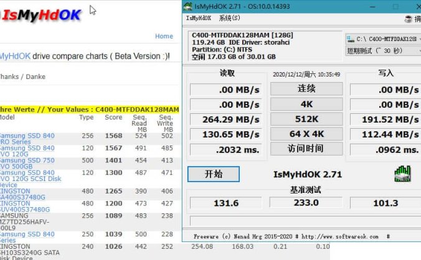The height and width of the screenshot is (260, 421).
Task: Click the hanks / Danke text
Action: 22,77
